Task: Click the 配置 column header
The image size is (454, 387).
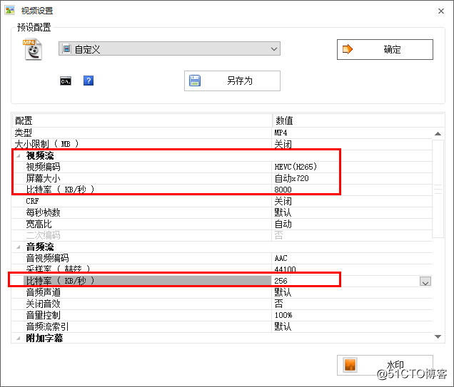Action: coord(142,120)
